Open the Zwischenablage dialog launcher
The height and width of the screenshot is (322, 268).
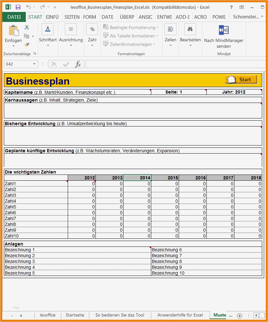[35, 54]
